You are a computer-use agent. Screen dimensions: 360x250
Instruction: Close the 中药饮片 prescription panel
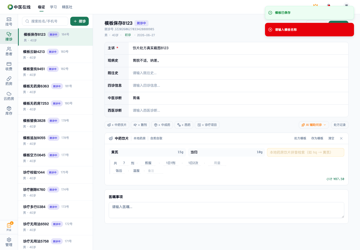point(341,138)
